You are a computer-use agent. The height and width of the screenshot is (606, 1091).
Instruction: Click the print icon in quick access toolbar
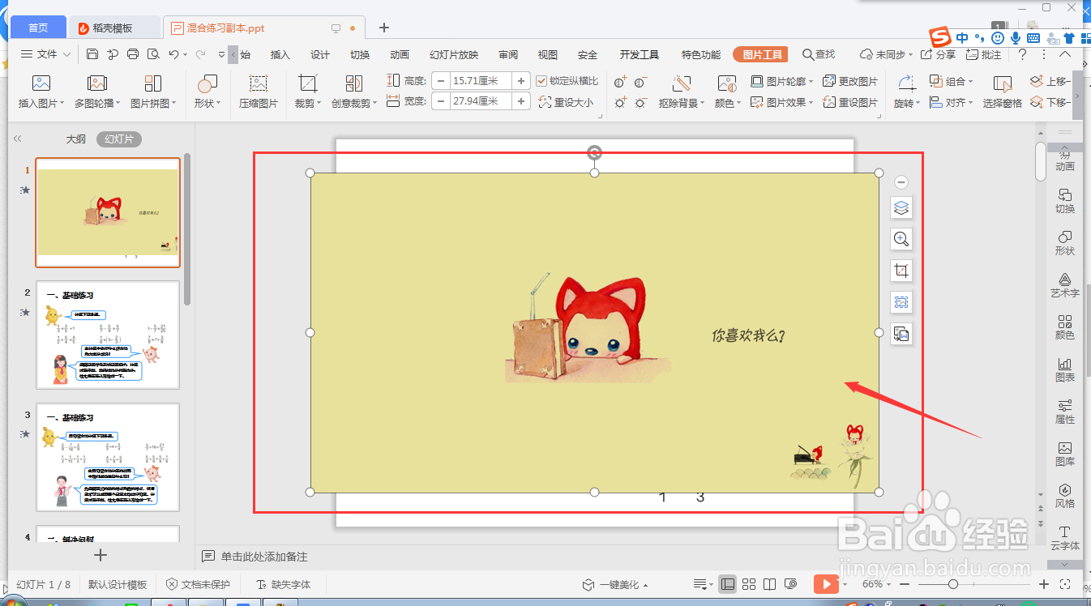pos(134,54)
